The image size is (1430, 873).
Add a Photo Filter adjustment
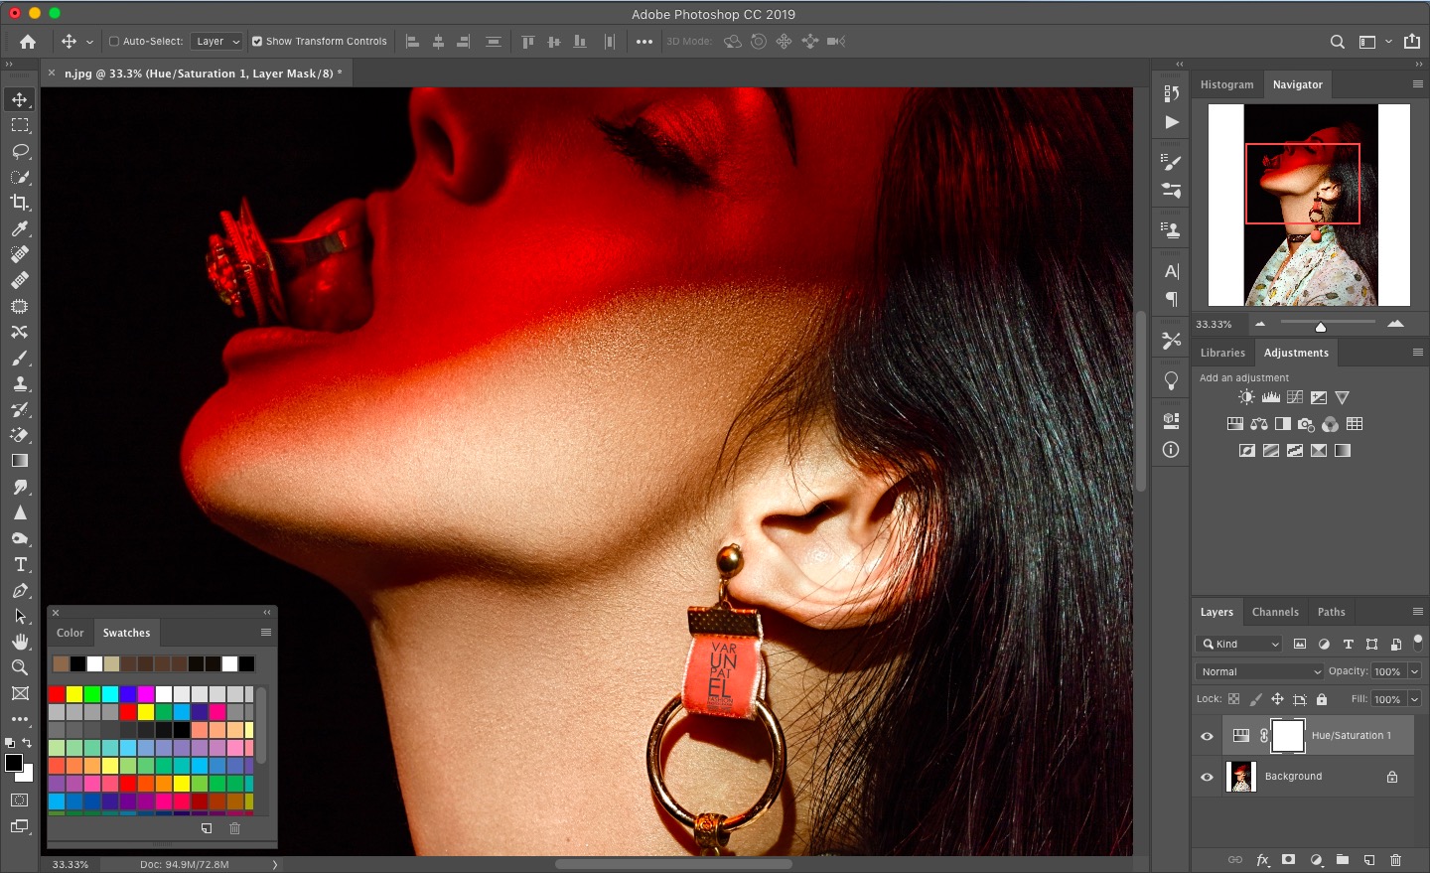[1307, 424]
